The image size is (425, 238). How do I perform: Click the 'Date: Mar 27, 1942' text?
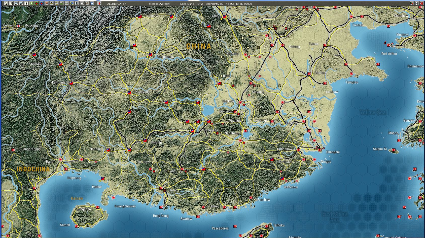pyautogui.click(x=192, y=4)
